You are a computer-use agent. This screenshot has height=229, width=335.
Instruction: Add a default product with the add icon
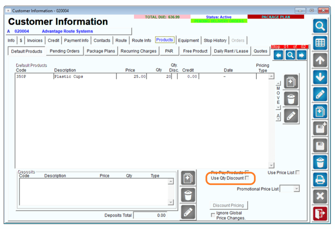291,81
